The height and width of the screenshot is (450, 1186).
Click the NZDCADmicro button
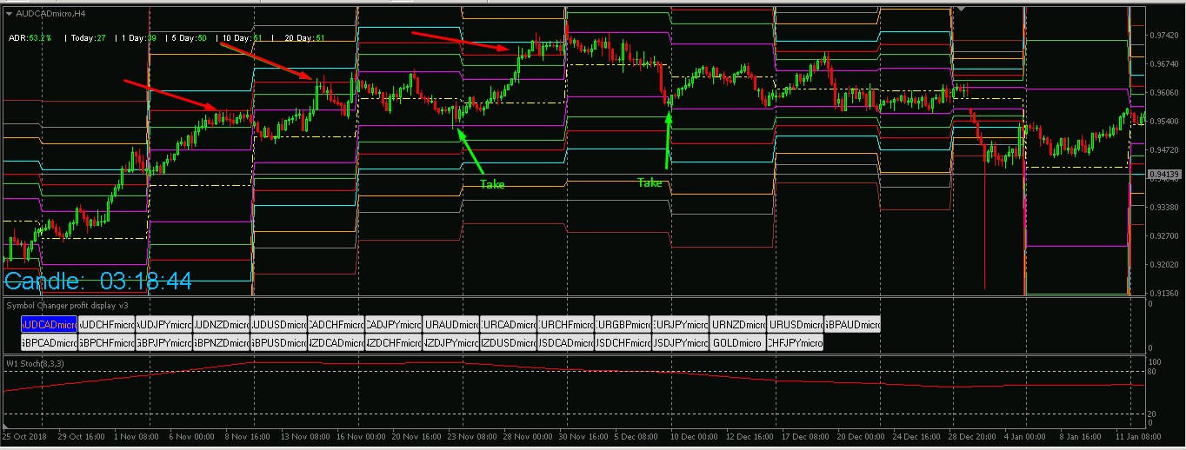point(336,343)
